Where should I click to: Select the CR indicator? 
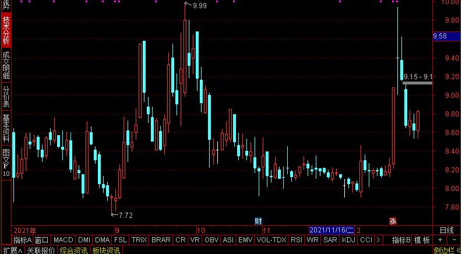point(181,240)
